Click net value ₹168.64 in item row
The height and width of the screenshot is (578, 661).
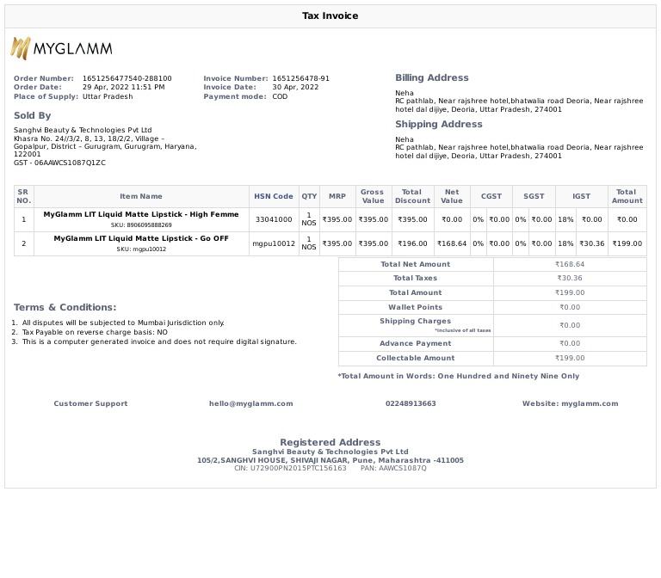click(x=452, y=243)
